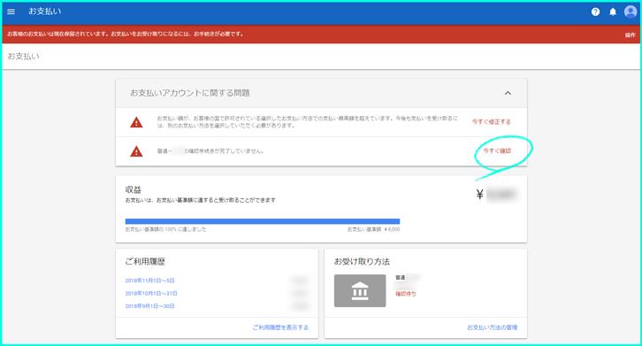Click the 今すぐ確認 link
642x346 pixels.
(497, 150)
